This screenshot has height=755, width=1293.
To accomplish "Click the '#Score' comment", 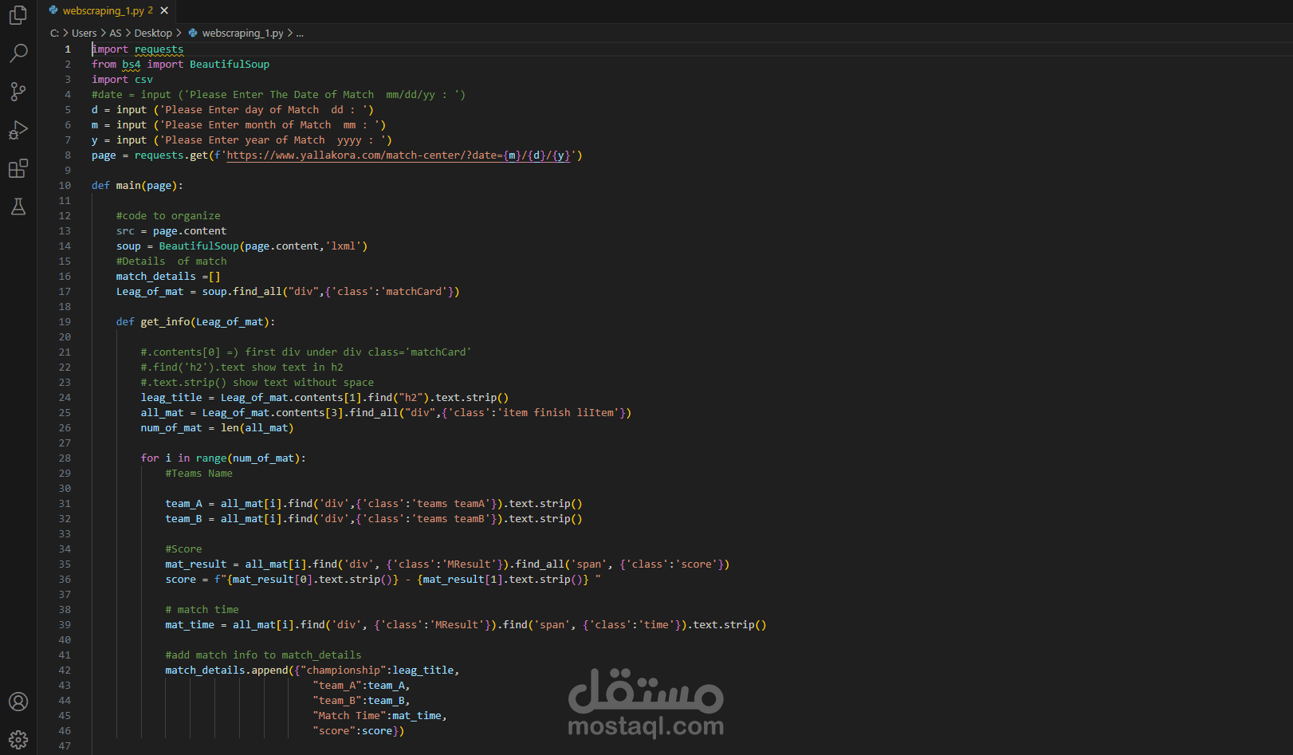I will (x=183, y=549).
